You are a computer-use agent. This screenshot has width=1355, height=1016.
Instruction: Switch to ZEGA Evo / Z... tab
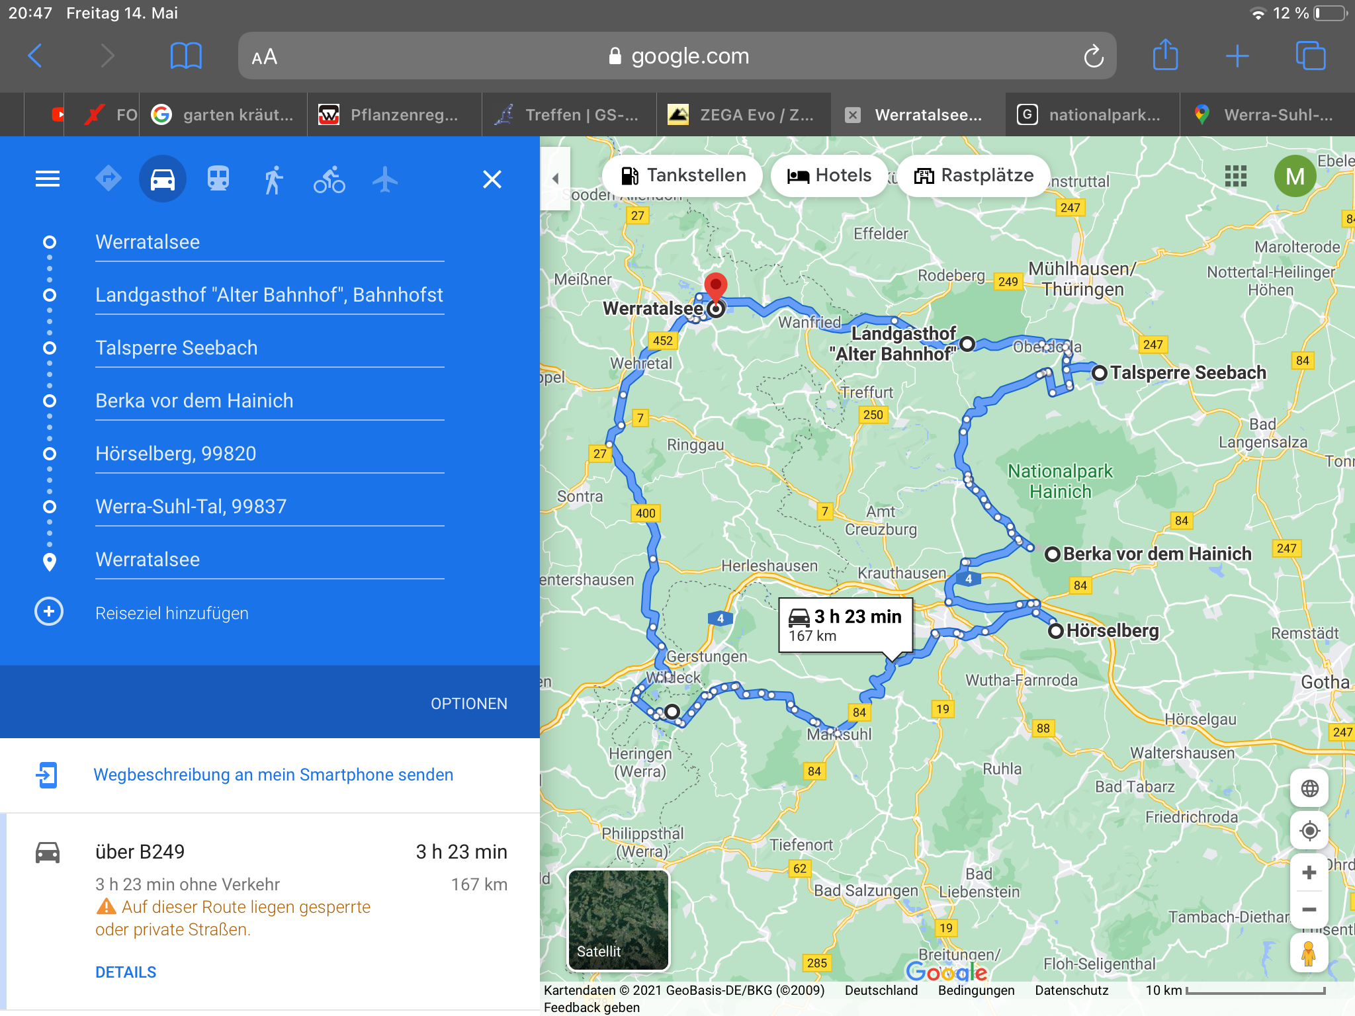pyautogui.click(x=744, y=114)
